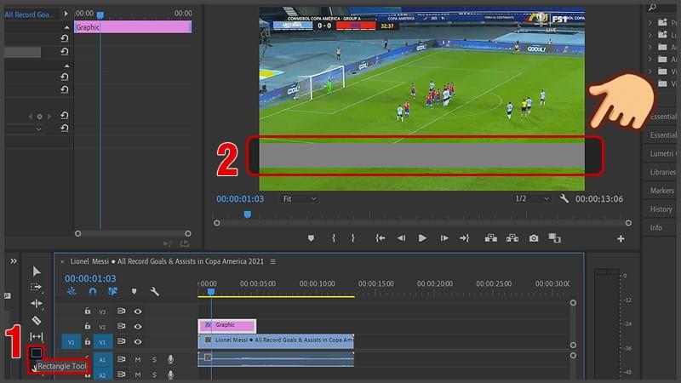Toggle Linked Selection in timeline
The width and height of the screenshot is (681, 383).
click(113, 291)
